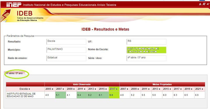210x109 pixels.
Task: Click the observed 2017 value 6.8 cell
Action: coord(114,95)
